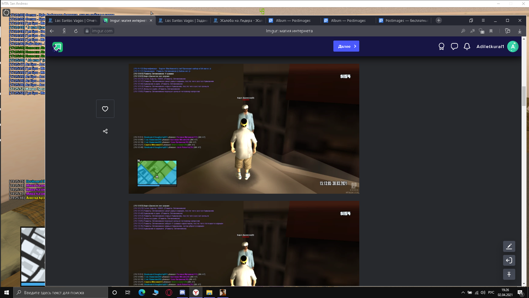This screenshot has width=529, height=298.
Task: Click the browser downloads arrow icon
Action: 520,31
